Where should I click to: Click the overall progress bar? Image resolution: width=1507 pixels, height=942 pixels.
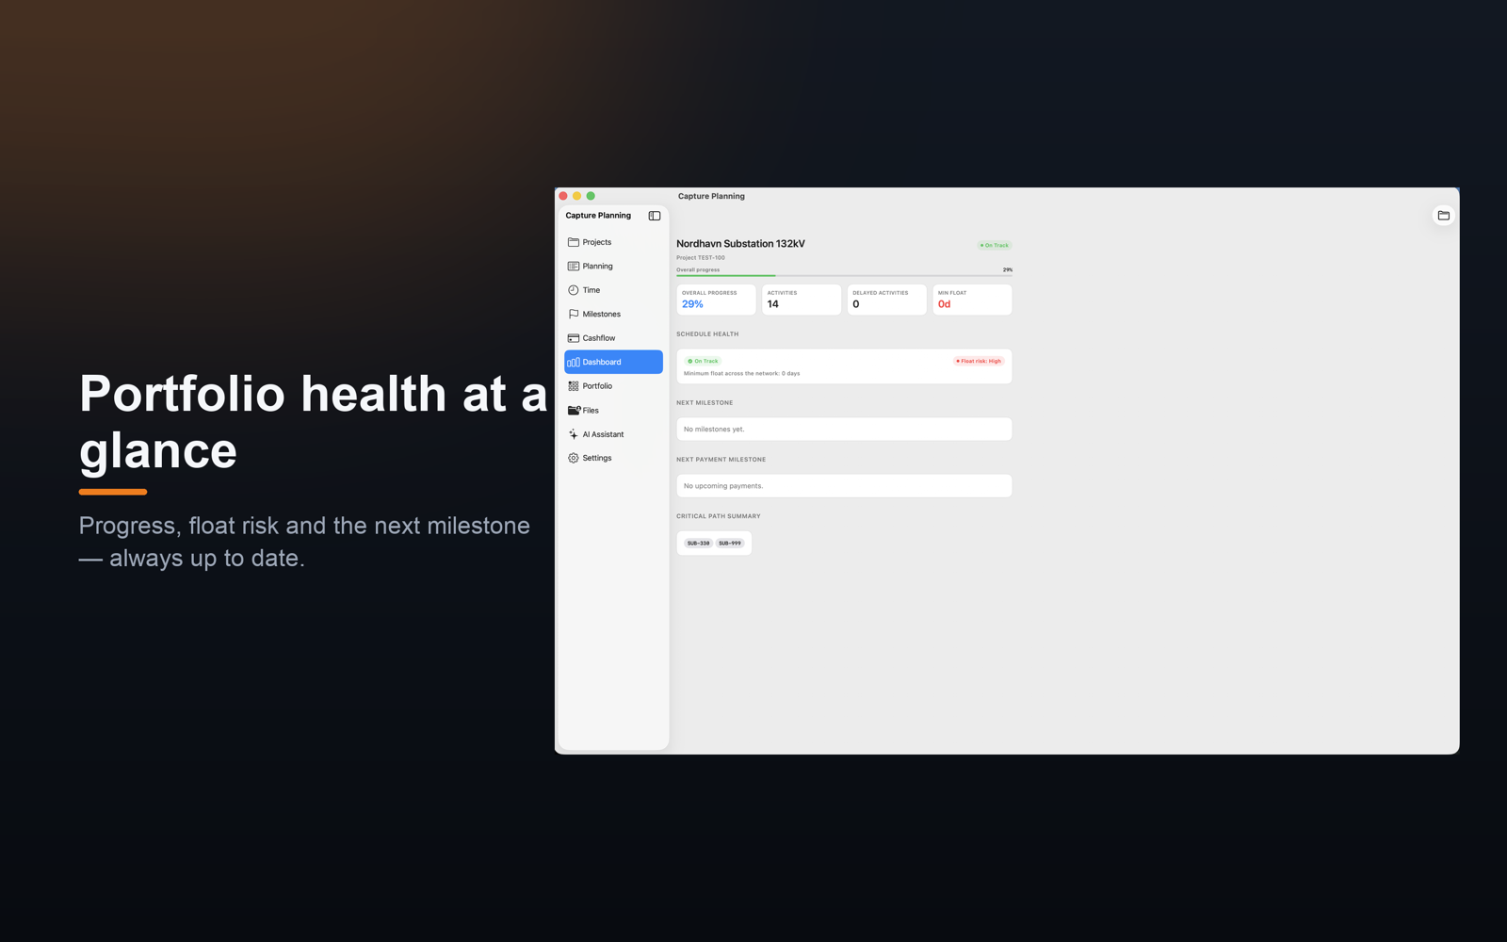(844, 276)
